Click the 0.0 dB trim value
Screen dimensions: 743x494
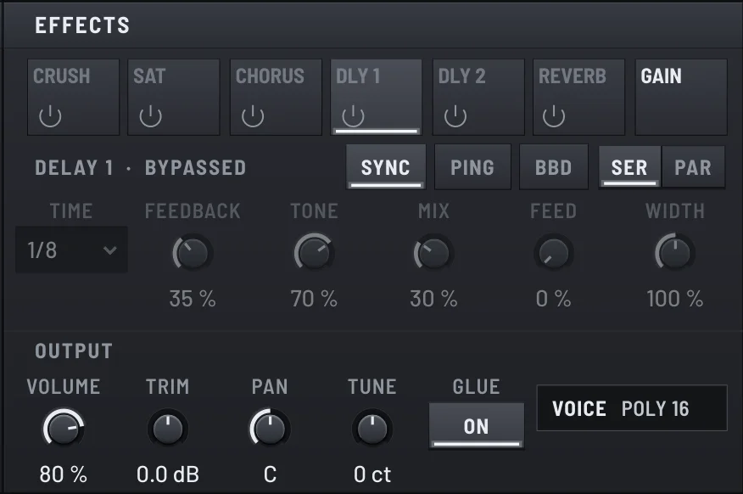(x=168, y=474)
